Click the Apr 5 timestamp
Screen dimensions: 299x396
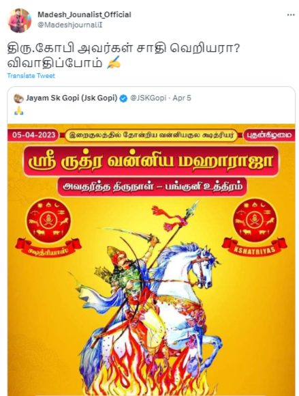[x=182, y=98]
